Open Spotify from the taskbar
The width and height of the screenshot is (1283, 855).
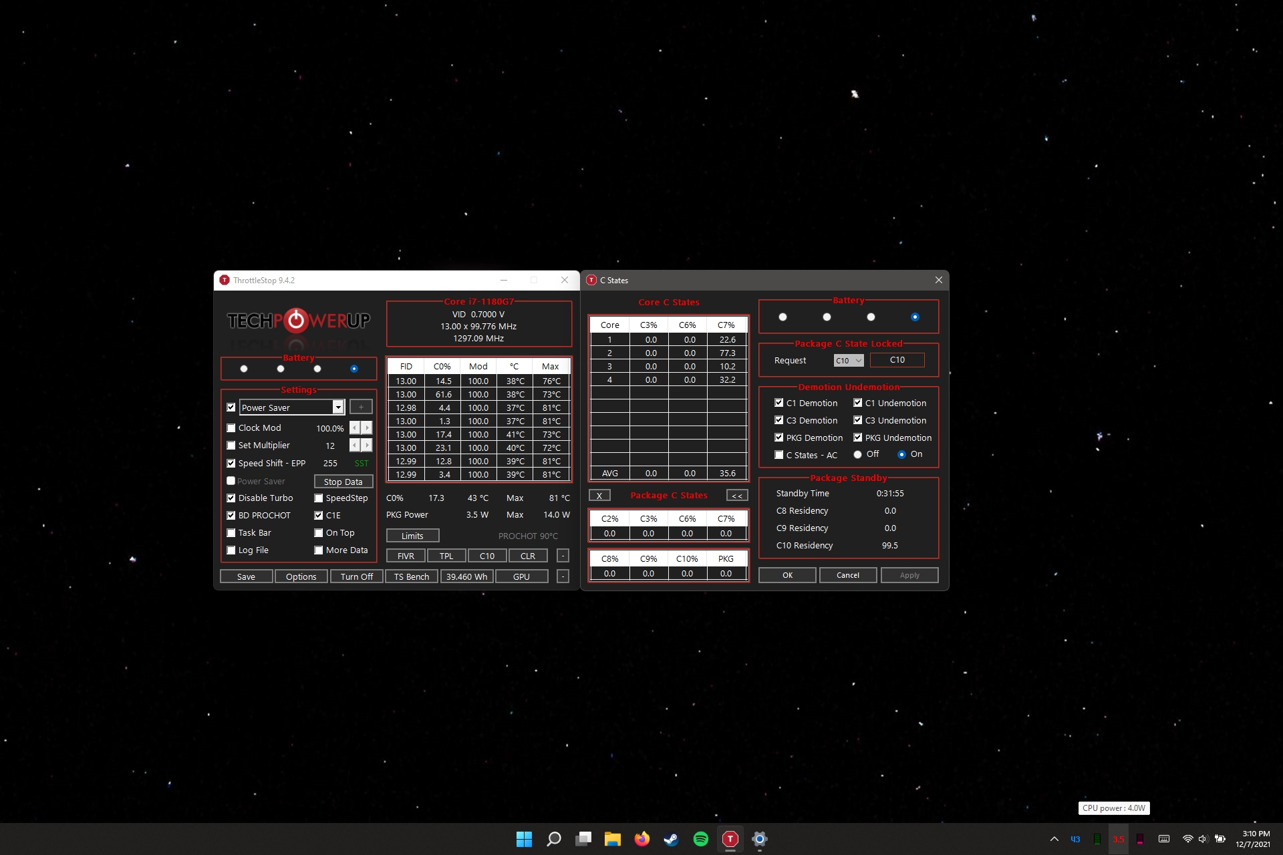click(700, 839)
